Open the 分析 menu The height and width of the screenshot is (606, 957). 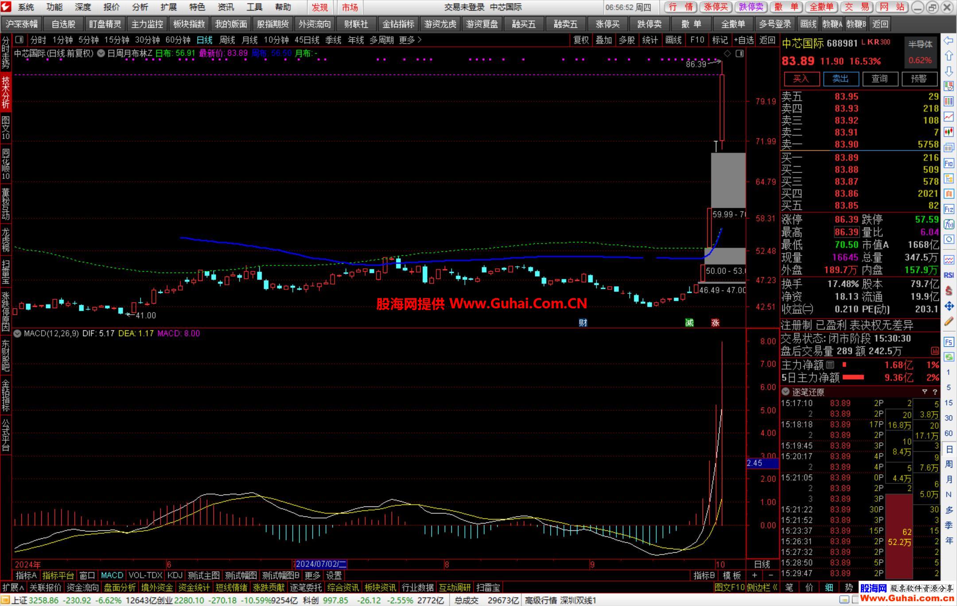(x=140, y=7)
